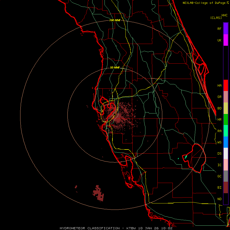
Task: Click the 'GR' legend label
Action: pyautogui.click(x=219, y=97)
